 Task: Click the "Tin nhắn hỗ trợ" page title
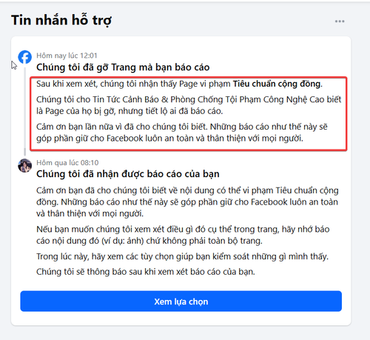pyautogui.click(x=61, y=20)
